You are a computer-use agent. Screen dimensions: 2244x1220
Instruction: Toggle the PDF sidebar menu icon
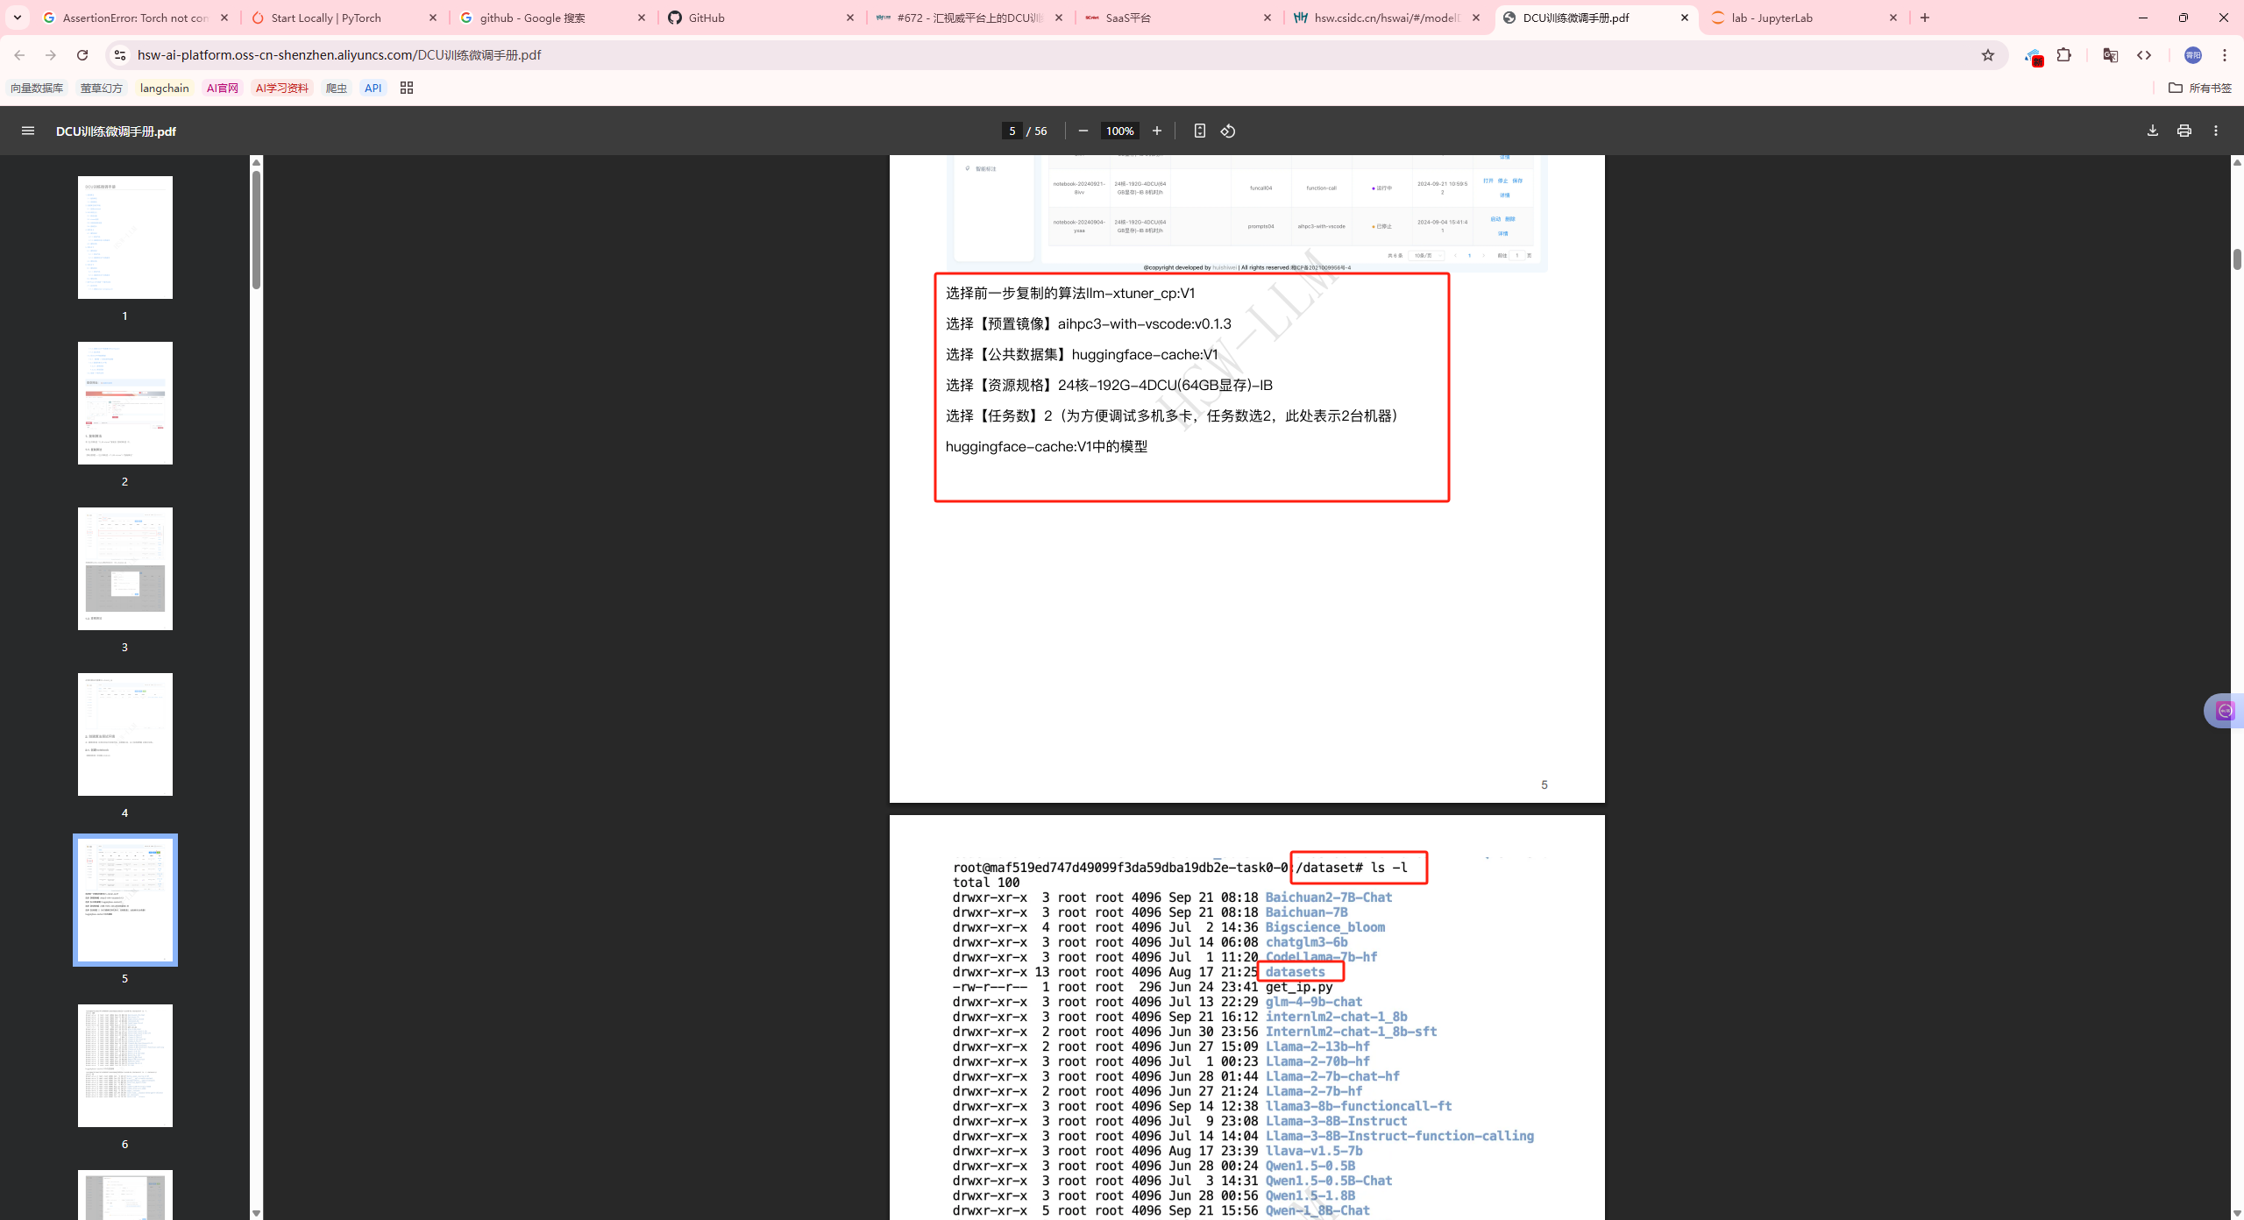point(28,131)
